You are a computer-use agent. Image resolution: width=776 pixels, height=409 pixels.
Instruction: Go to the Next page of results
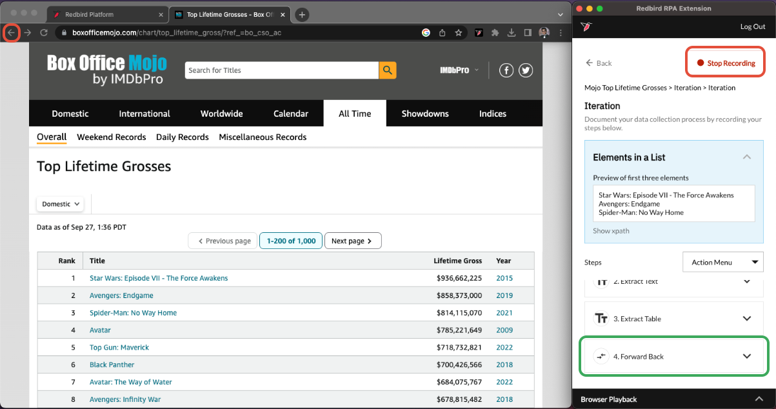(353, 241)
